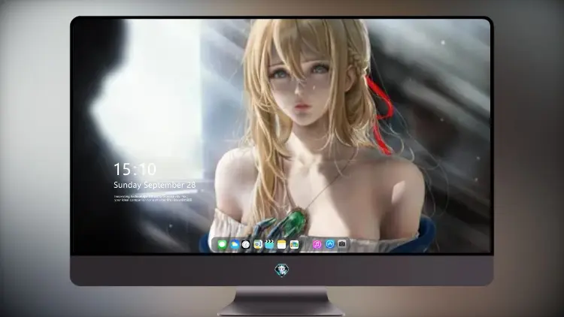564x317 pixels.
Task: Open the Clock app in the dock
Action: 246,245
